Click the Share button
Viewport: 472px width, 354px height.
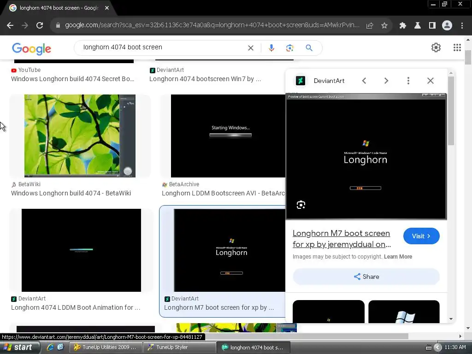(x=366, y=277)
